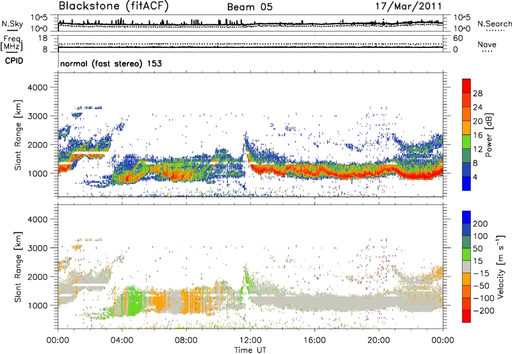Pick the light green Velocity segment between 50 and 15
The image size is (512, 354).
tap(467, 254)
